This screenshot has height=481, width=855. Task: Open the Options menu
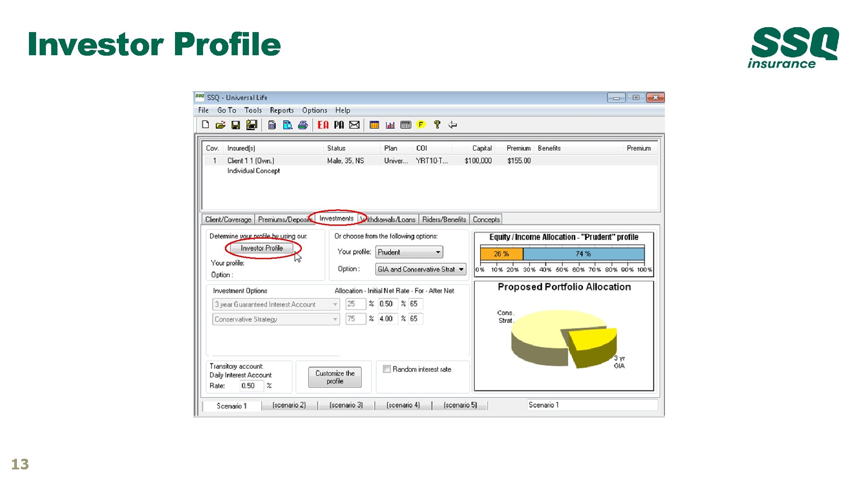tap(315, 110)
